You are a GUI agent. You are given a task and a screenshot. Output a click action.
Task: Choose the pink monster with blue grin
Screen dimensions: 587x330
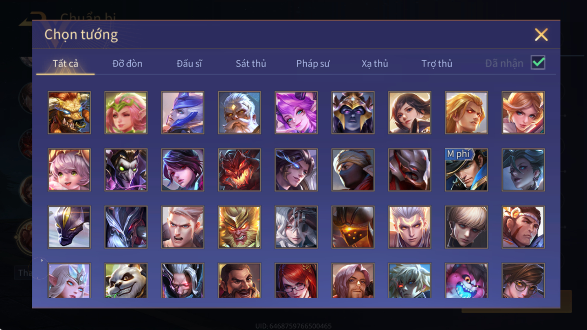pyautogui.click(x=466, y=280)
